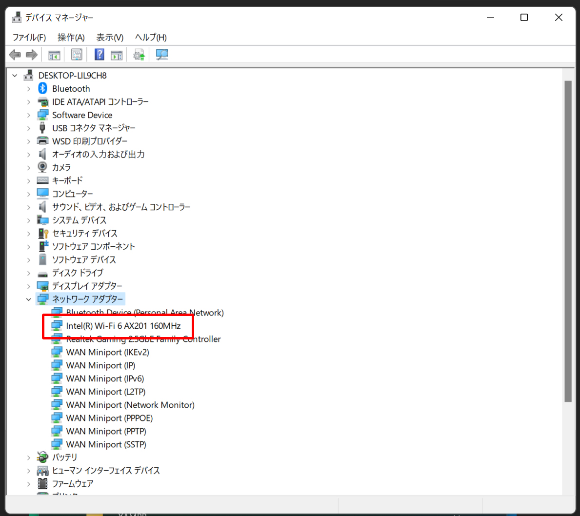580x516 pixels.
Task: Expand the Bluetooth category
Action: (x=29, y=89)
